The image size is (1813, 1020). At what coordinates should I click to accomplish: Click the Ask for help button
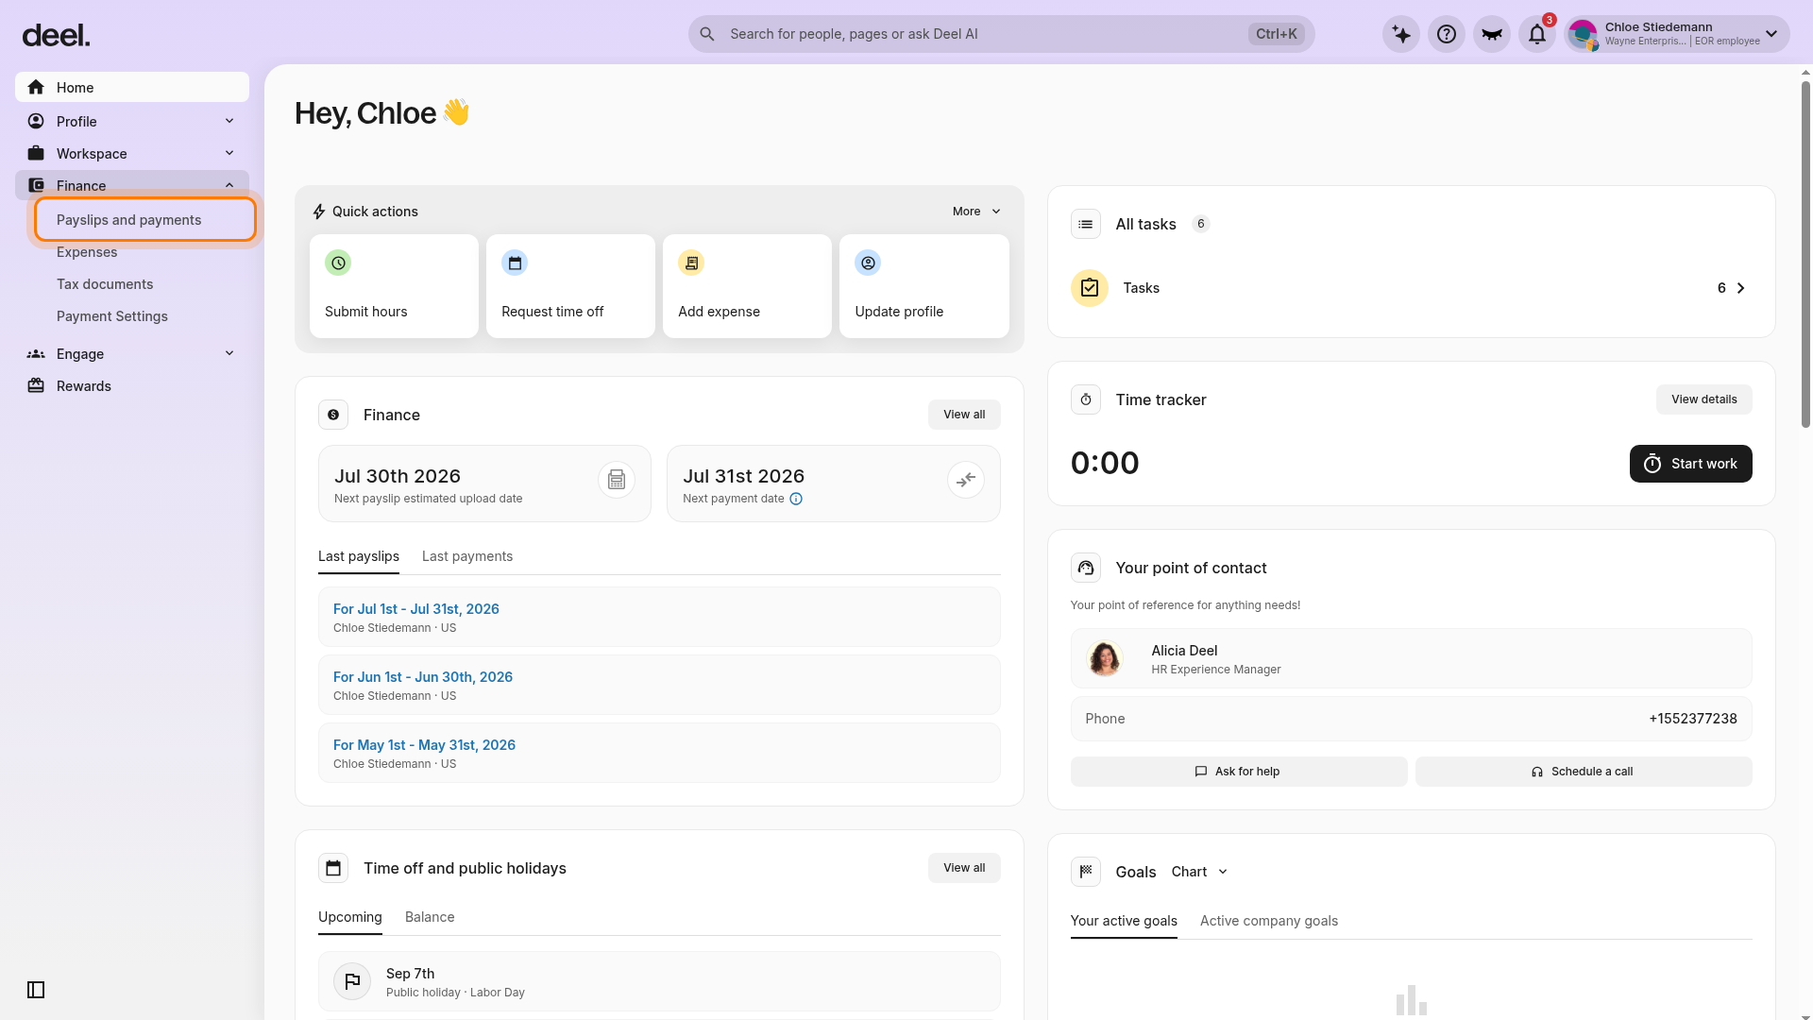click(1239, 772)
